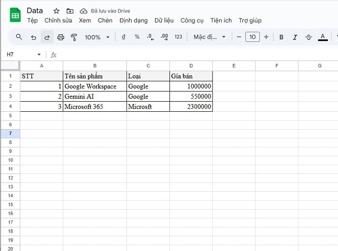Click the format as percent button

click(x=137, y=37)
